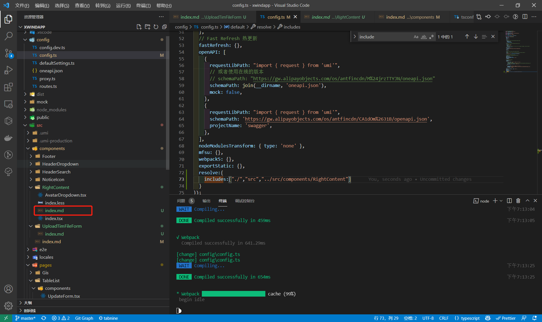Open the 查看 menu

82,5
